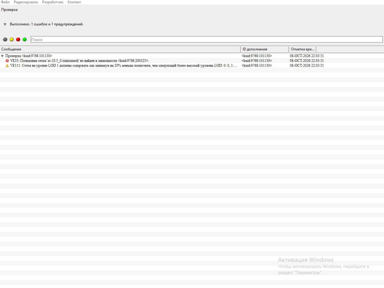
Task: Click the timestamp in the VE33 row
Action: (306, 61)
